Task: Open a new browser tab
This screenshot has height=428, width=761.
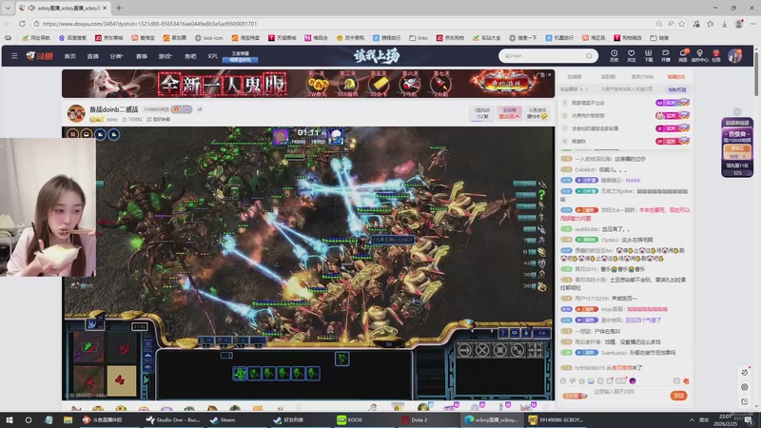Action: pos(118,8)
